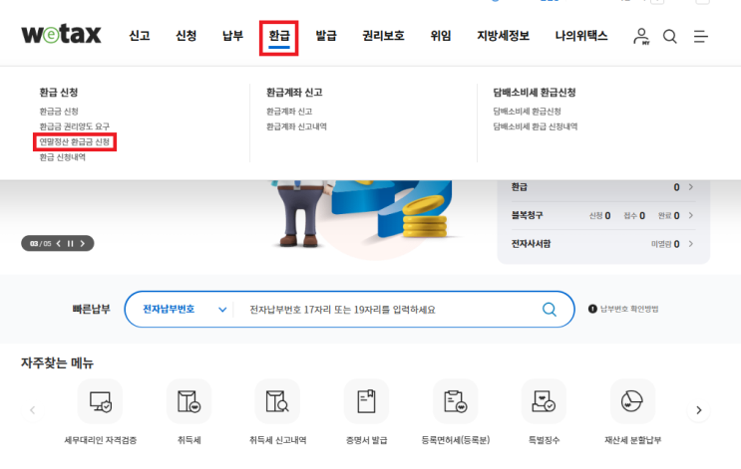
Task: Open the 발급 menu
Action: coord(326,36)
